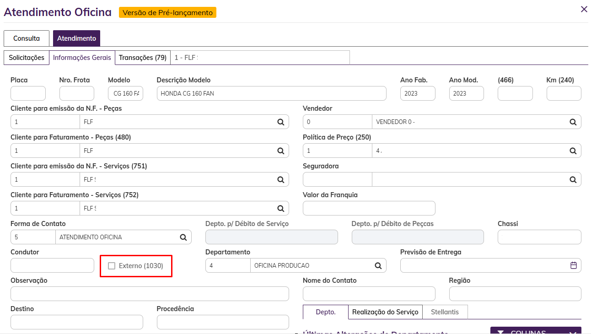Select the Transações (79) tab

142,58
